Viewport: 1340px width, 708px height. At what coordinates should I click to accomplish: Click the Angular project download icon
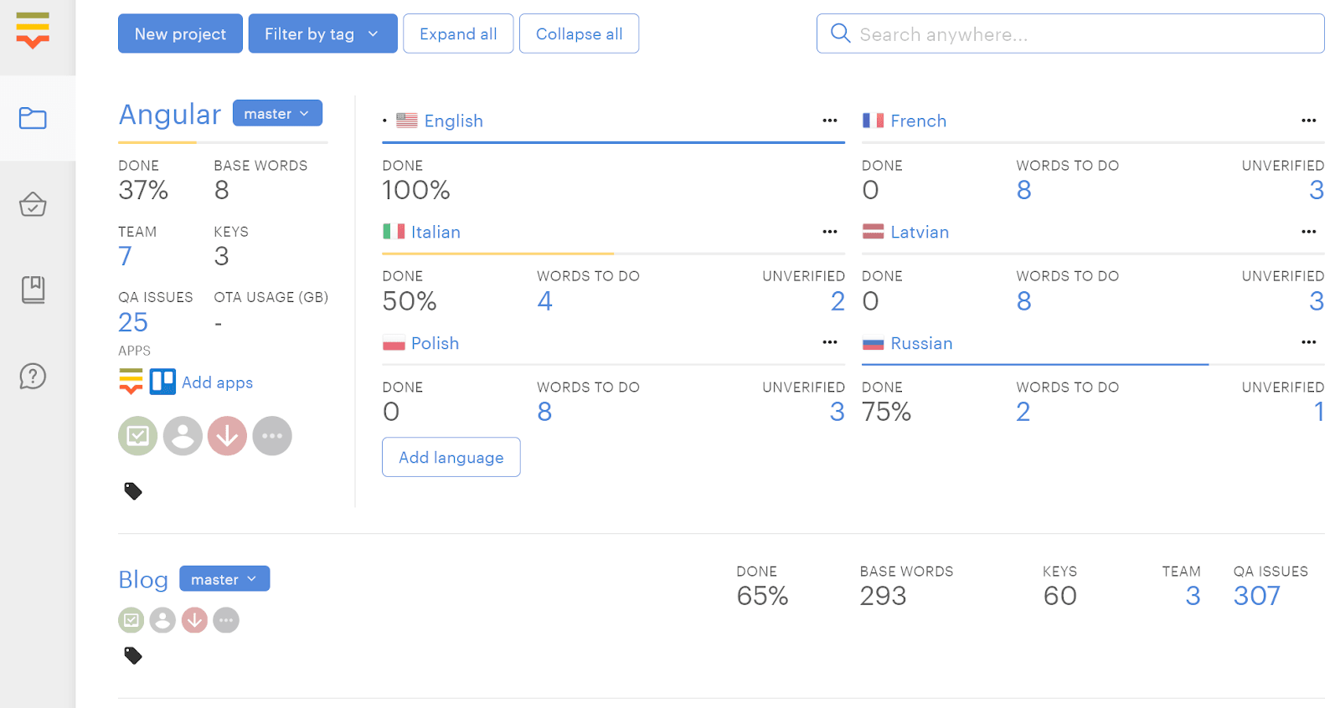coord(227,436)
